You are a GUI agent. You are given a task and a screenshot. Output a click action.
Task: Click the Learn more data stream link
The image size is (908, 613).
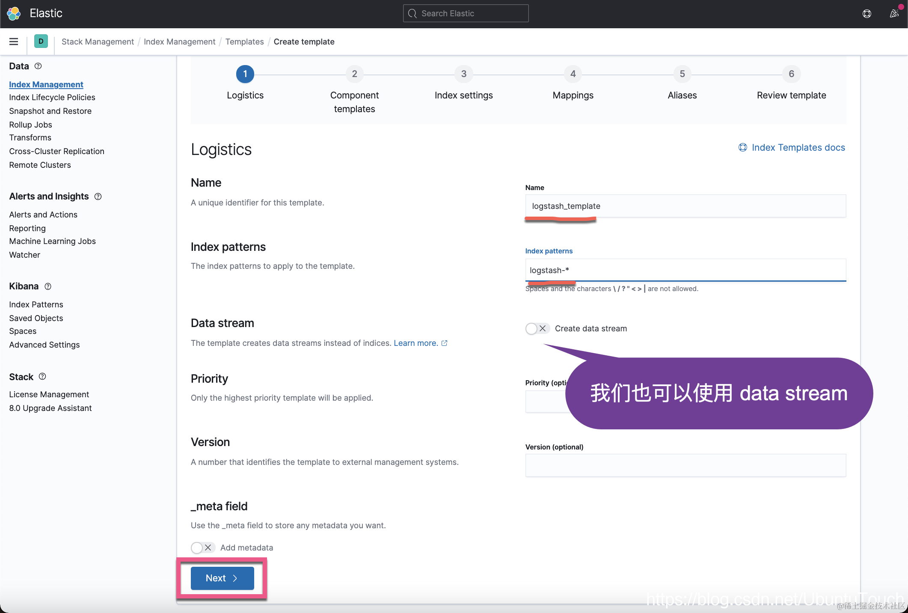click(415, 343)
